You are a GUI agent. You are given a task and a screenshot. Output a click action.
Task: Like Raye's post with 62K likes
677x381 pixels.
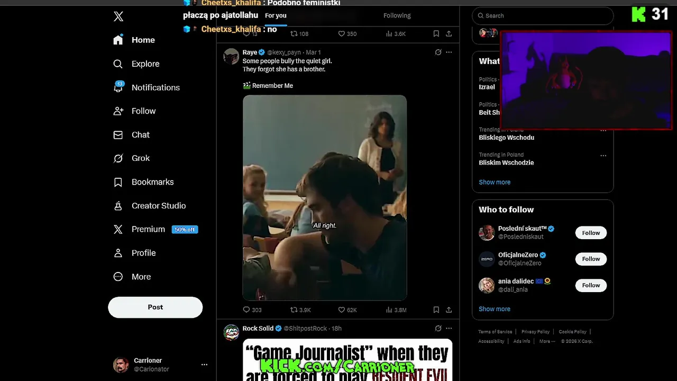click(347, 310)
